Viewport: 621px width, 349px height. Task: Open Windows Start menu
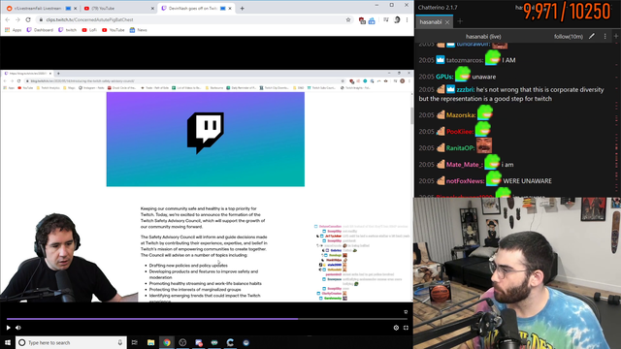pyautogui.click(x=8, y=342)
